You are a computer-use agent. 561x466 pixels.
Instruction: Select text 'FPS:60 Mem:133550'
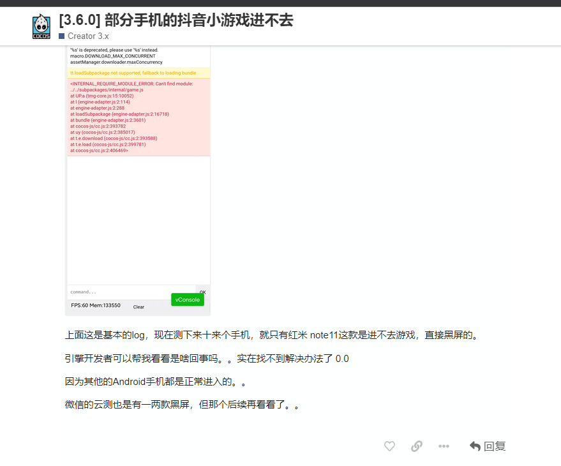(x=96, y=305)
